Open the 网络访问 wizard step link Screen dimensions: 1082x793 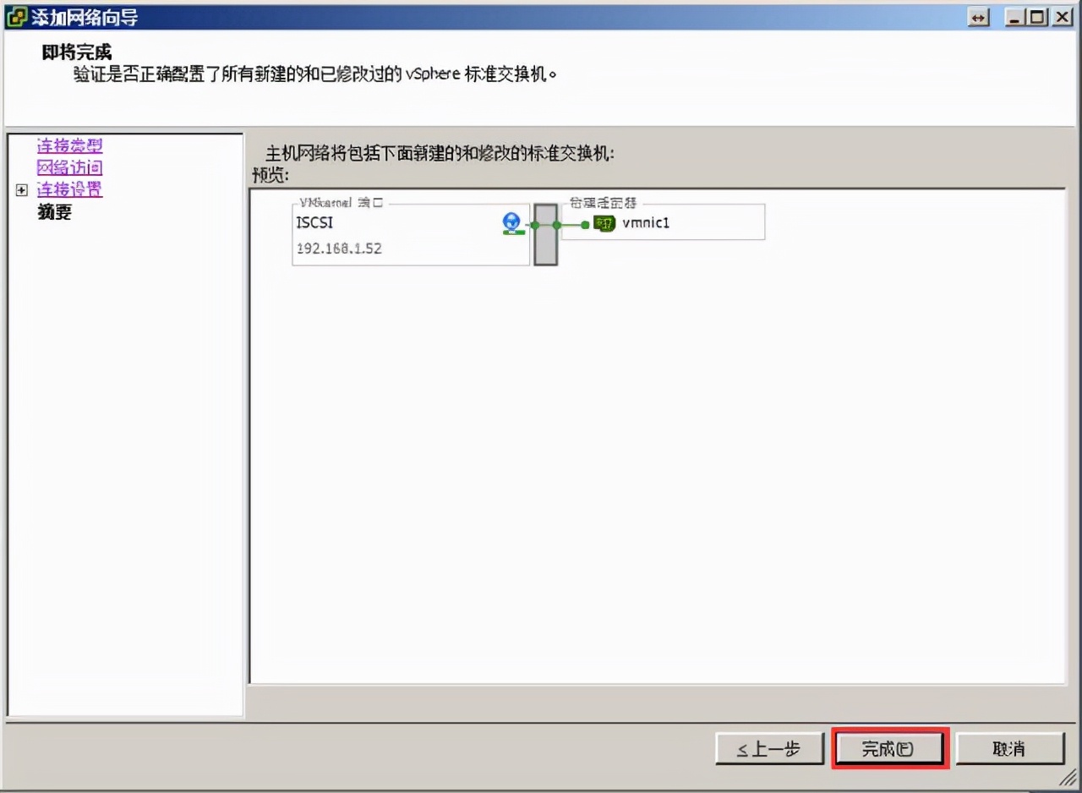pos(68,167)
